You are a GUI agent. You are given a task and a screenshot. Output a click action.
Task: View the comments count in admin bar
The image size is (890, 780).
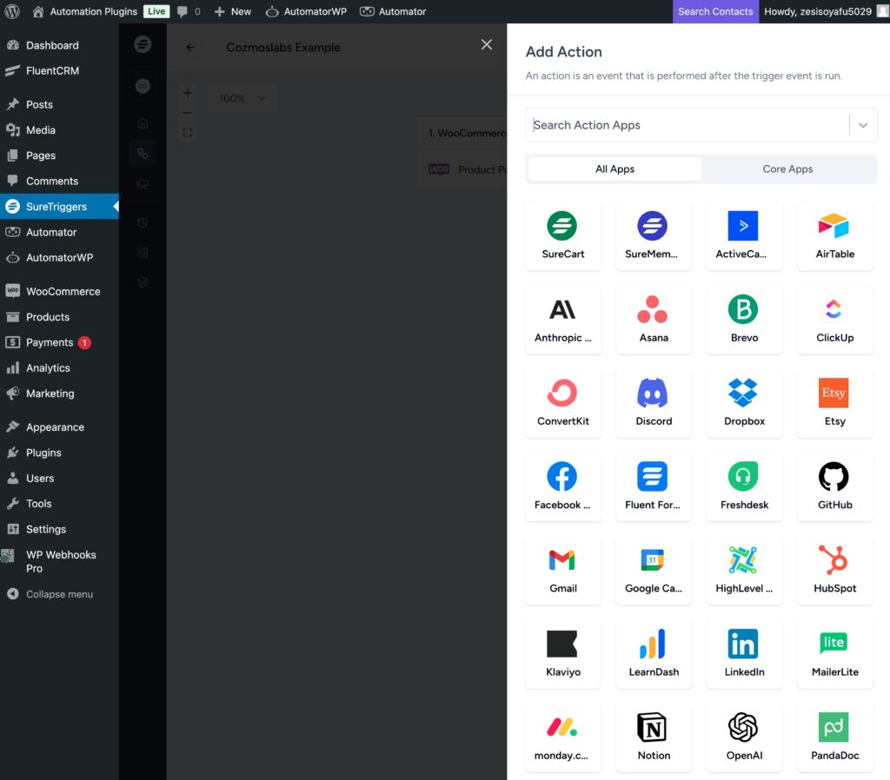click(x=189, y=11)
